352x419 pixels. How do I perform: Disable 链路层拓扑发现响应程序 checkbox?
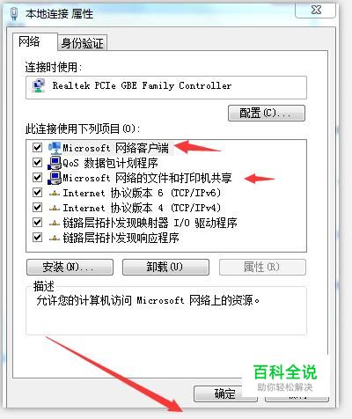[37, 237]
